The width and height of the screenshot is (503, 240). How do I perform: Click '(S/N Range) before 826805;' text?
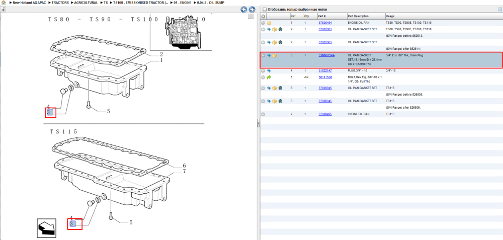(404, 95)
